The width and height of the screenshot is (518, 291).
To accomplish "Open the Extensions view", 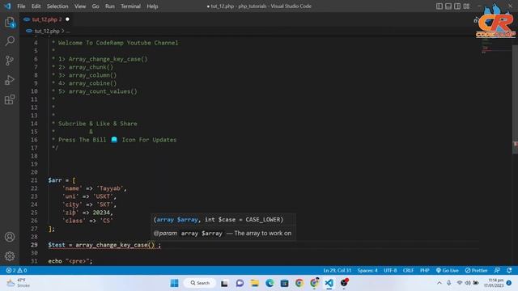I will point(10,99).
